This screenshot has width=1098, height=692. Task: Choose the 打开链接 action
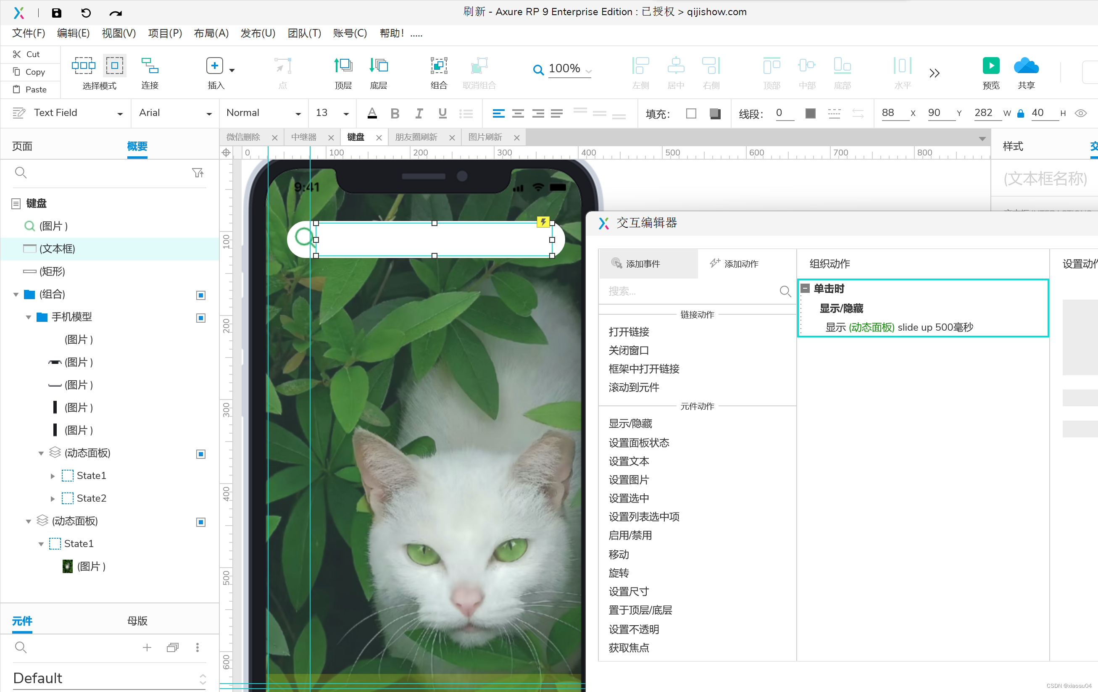629,332
